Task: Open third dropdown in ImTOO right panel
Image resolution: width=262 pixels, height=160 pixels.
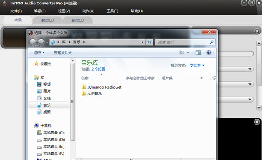Action: point(250,99)
